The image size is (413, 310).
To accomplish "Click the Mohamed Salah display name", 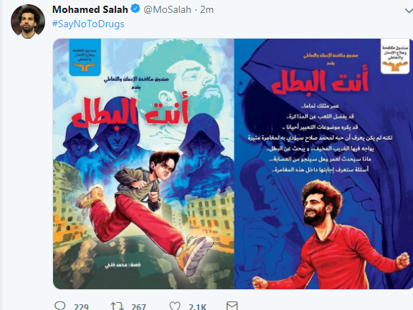I will point(90,9).
